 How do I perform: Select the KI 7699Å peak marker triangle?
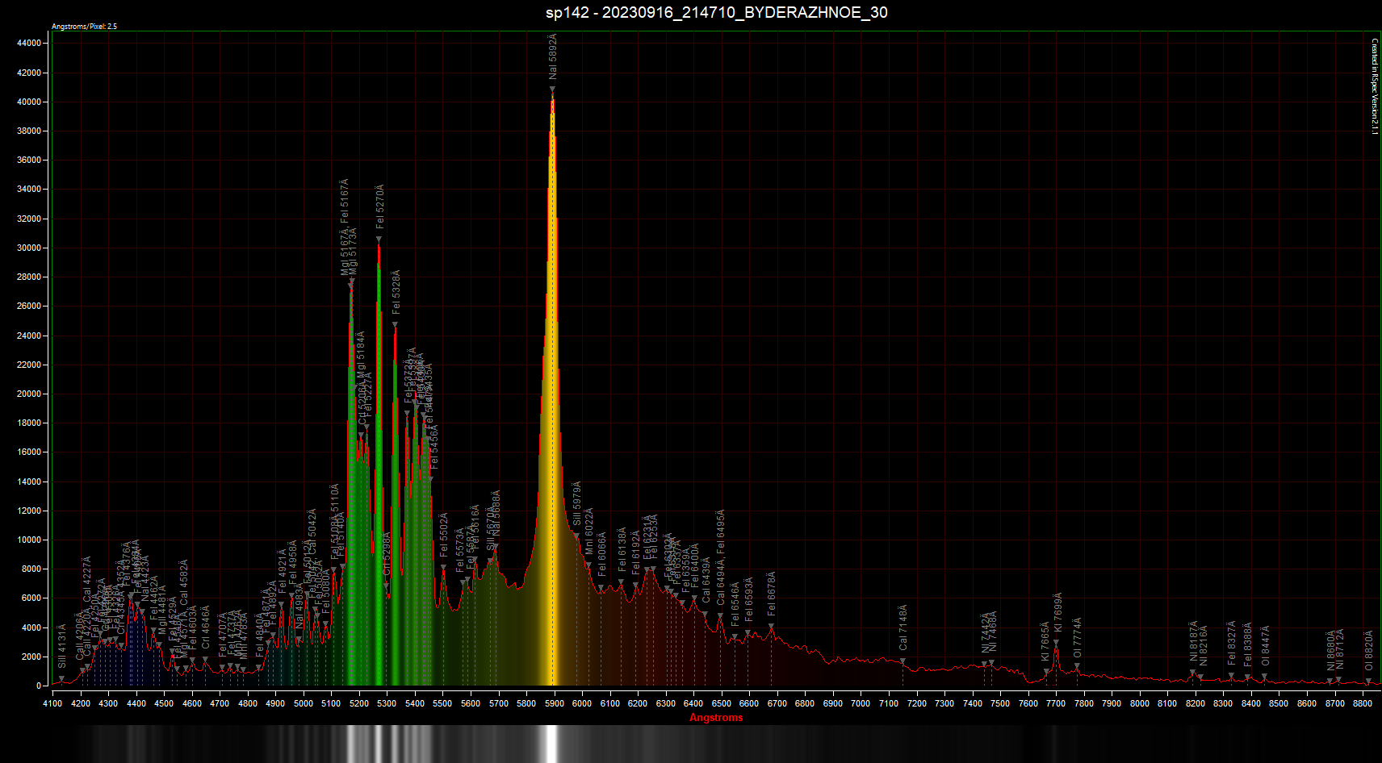(x=1056, y=643)
